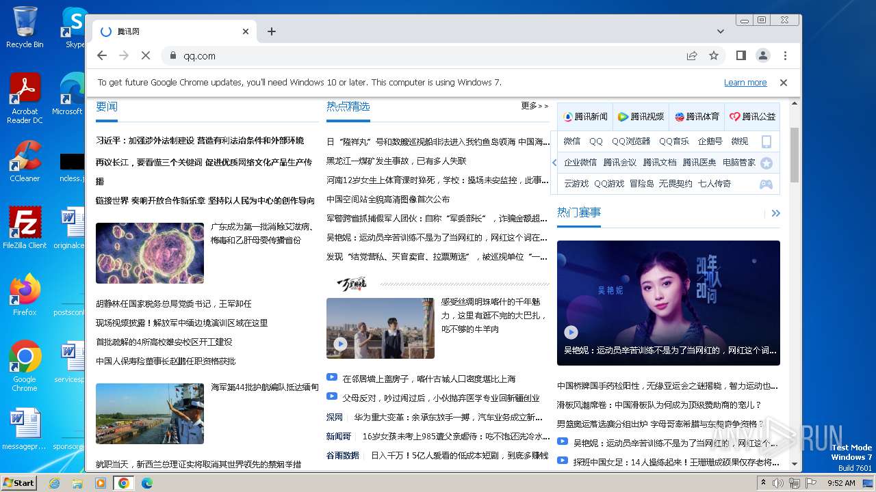Open the 无畏契约 link
The image size is (876, 492).
675,184
